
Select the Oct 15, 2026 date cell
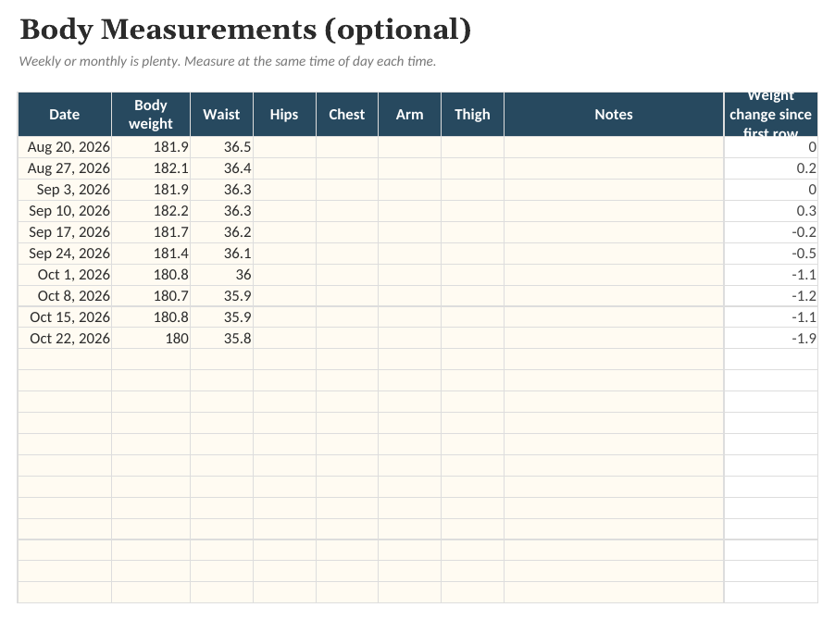click(x=65, y=317)
